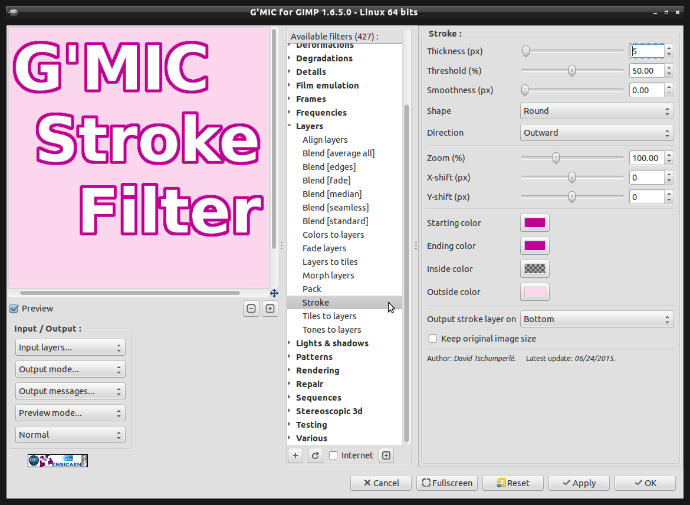Click the Smoothness value input field
690x505 pixels.
pyautogui.click(x=647, y=90)
